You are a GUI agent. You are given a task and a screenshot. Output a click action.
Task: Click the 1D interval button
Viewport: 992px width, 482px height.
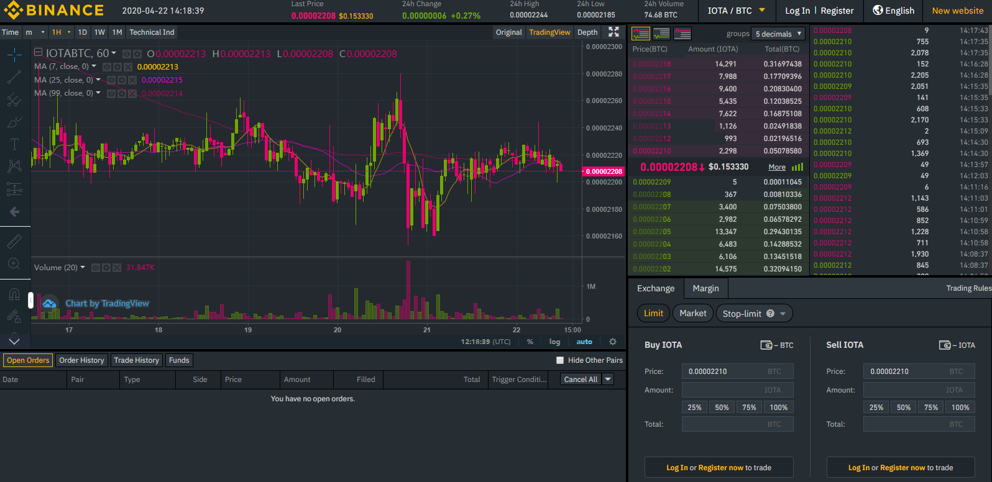click(83, 32)
